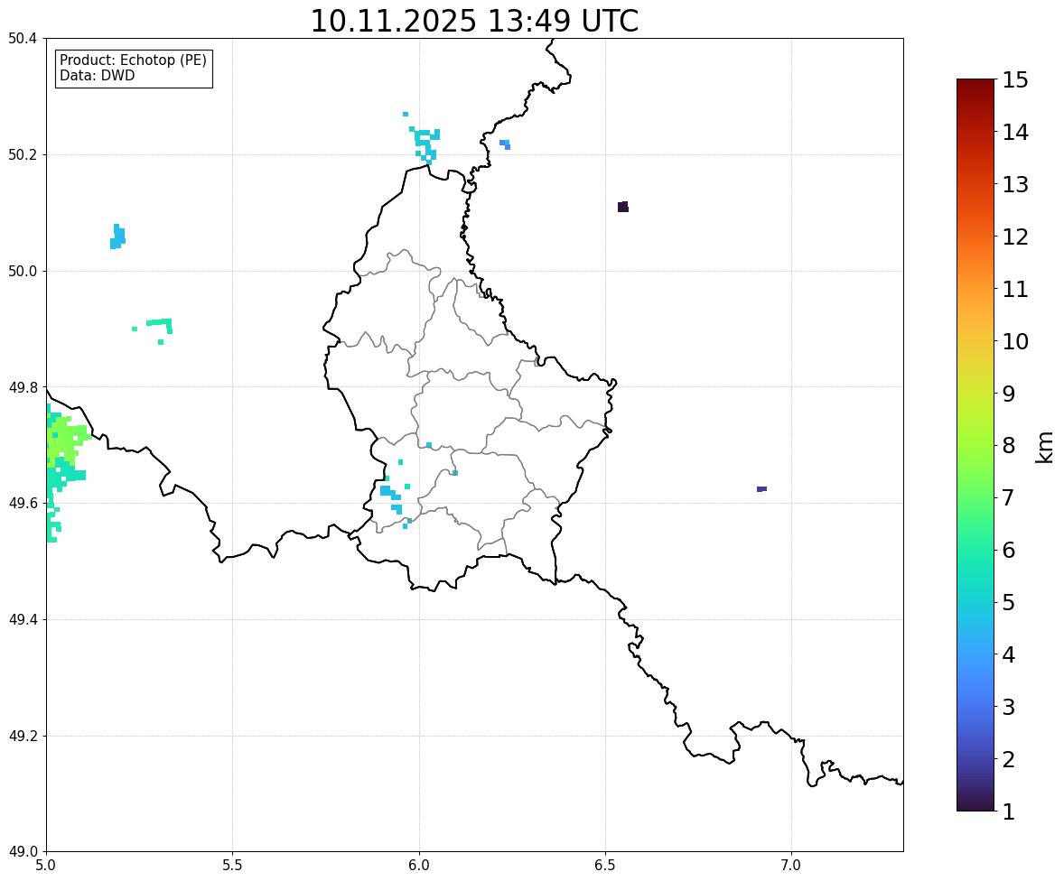Click the title '10.11.2025 13:49 UTC'
Image resolution: width=1064 pixels, height=881 pixels.
(x=474, y=21)
